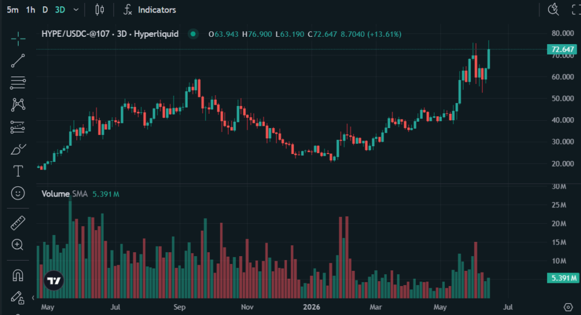581x315 pixels.
Task: Select the ruler measure tool
Action: pos(18,223)
